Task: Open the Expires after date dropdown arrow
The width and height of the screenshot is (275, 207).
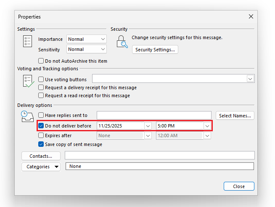Action: click(148, 135)
